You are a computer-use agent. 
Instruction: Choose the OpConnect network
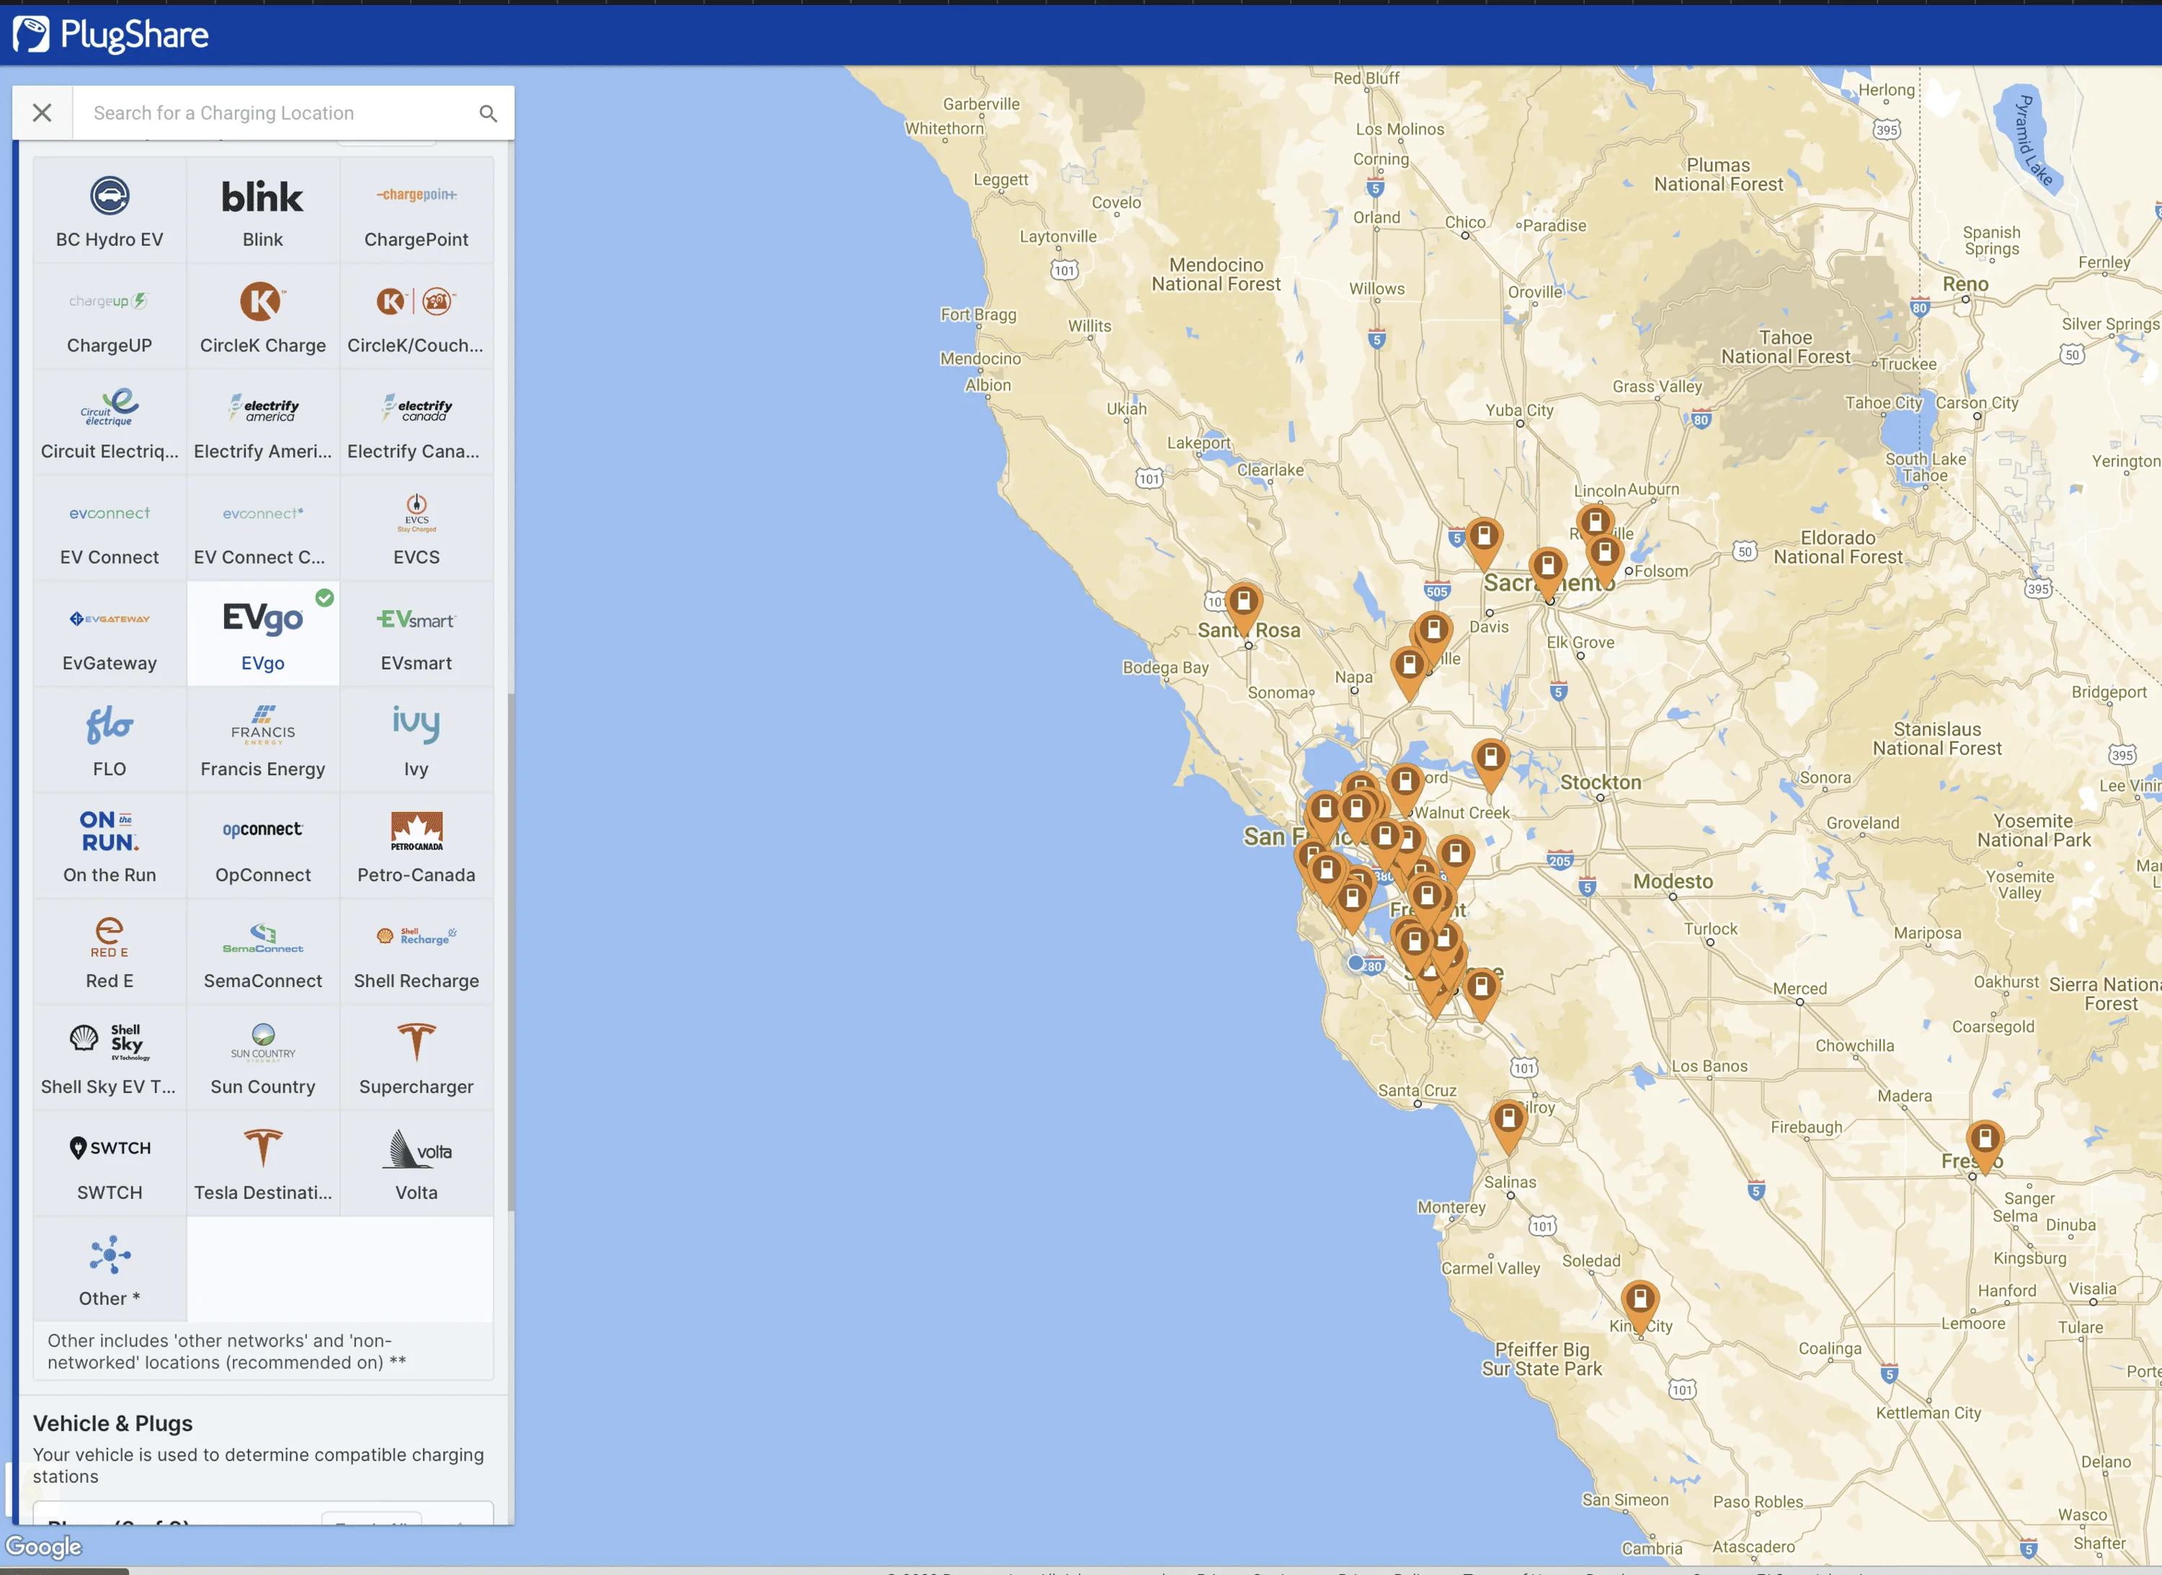pos(262,846)
